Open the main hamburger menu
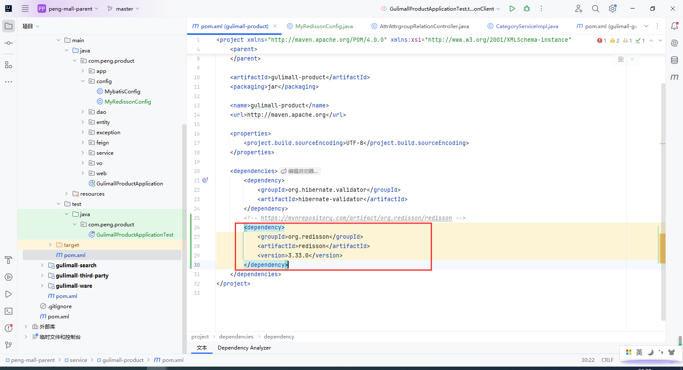 click(x=25, y=9)
